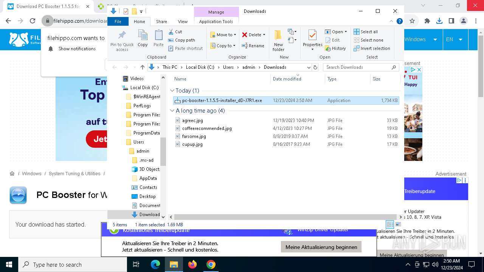Click System Tuning & Utilities breadcrumb link
The image size is (484, 272).
coord(74,174)
